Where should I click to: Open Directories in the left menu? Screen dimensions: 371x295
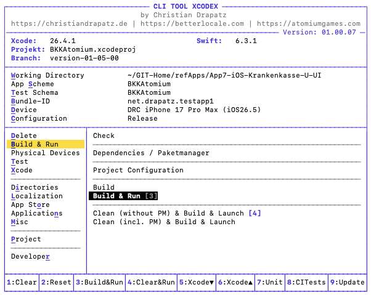pos(35,187)
